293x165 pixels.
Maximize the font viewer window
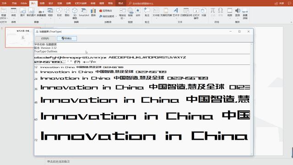239,32
